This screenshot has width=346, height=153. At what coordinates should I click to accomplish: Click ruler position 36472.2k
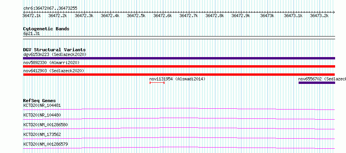pos(58,16)
